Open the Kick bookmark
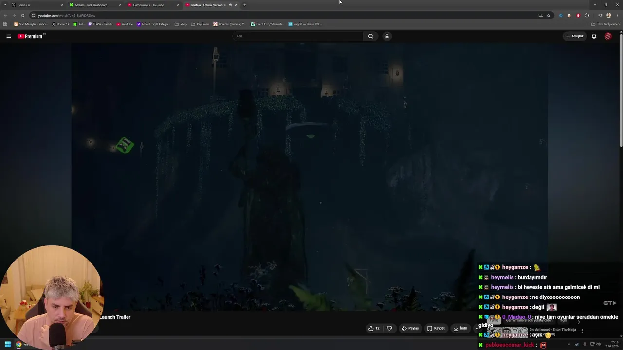 [78, 24]
